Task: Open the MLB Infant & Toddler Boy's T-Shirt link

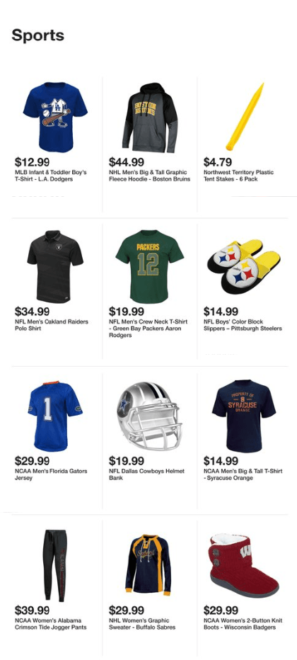Action: click(50, 176)
